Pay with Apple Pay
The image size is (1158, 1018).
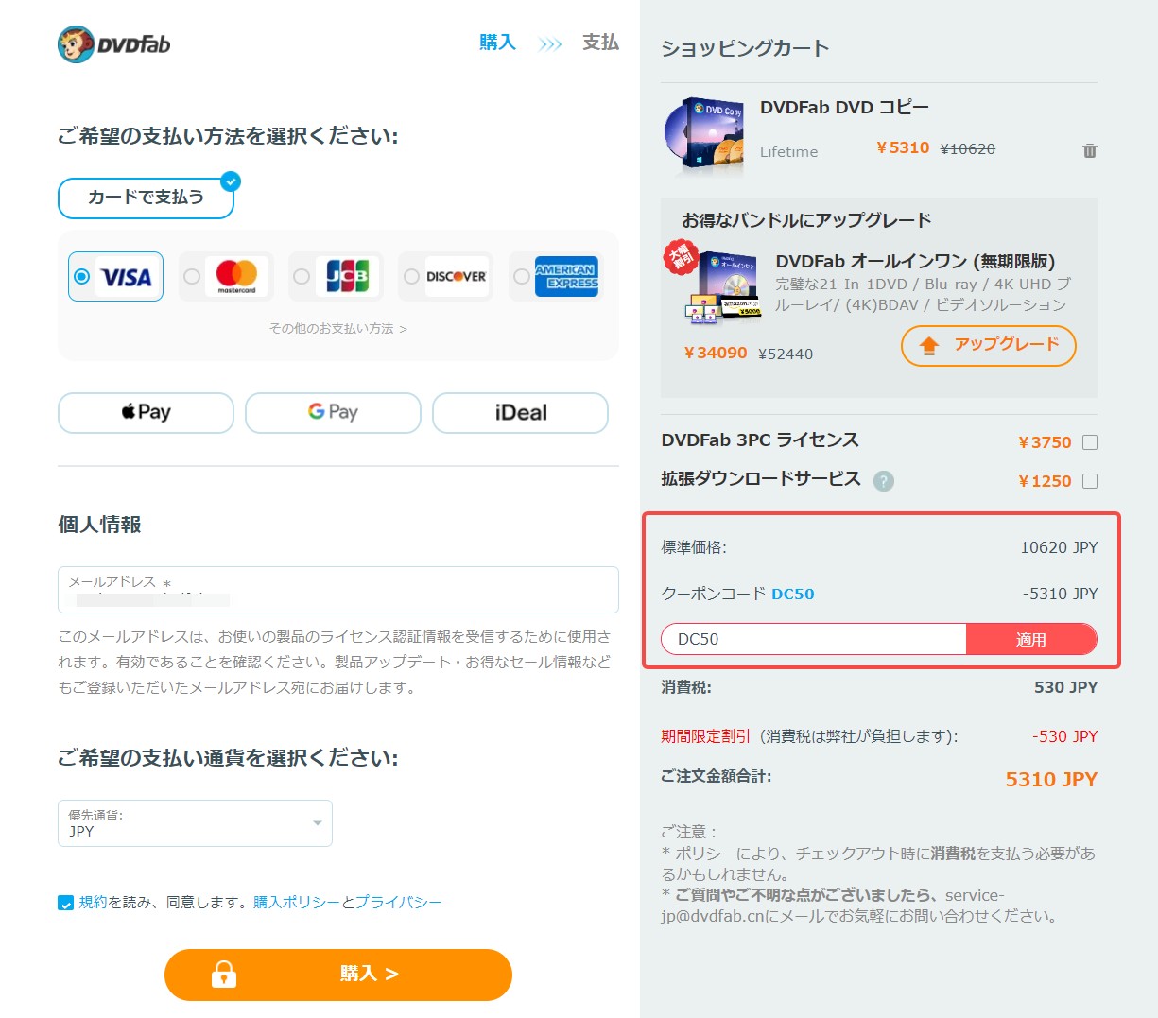[x=146, y=413]
